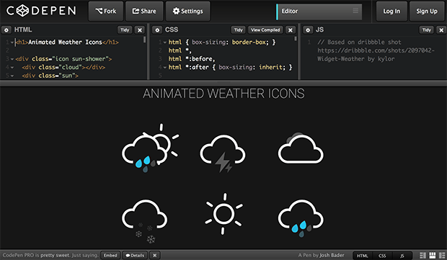447x260 pixels.
Task: Open JS panel gear settings
Action: point(308,30)
